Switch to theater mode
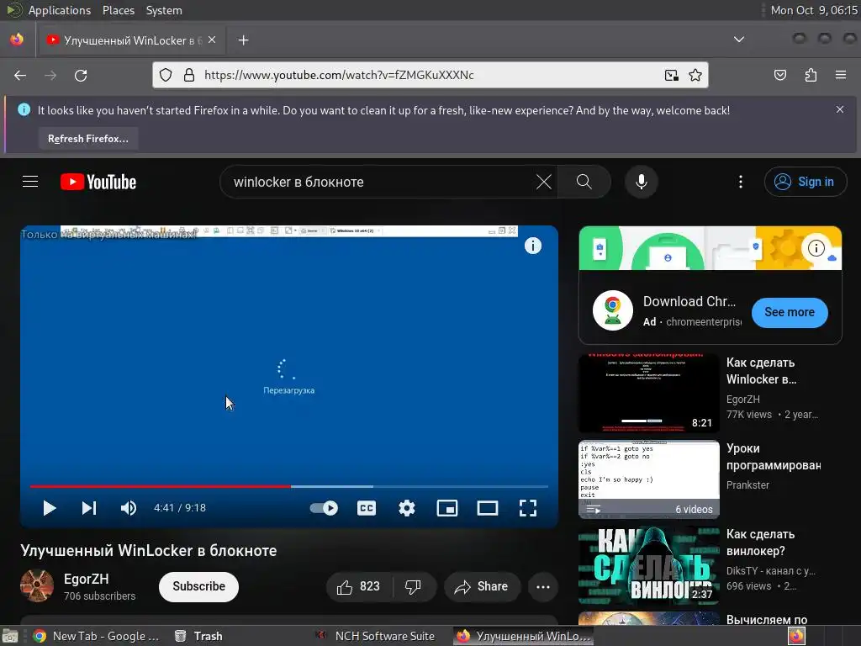The image size is (861, 646). pos(488,508)
